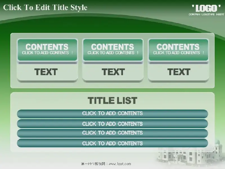225x169 pixels.
Task: Click subtitle under the middle CONTENTS heading
Action: [x=113, y=53]
